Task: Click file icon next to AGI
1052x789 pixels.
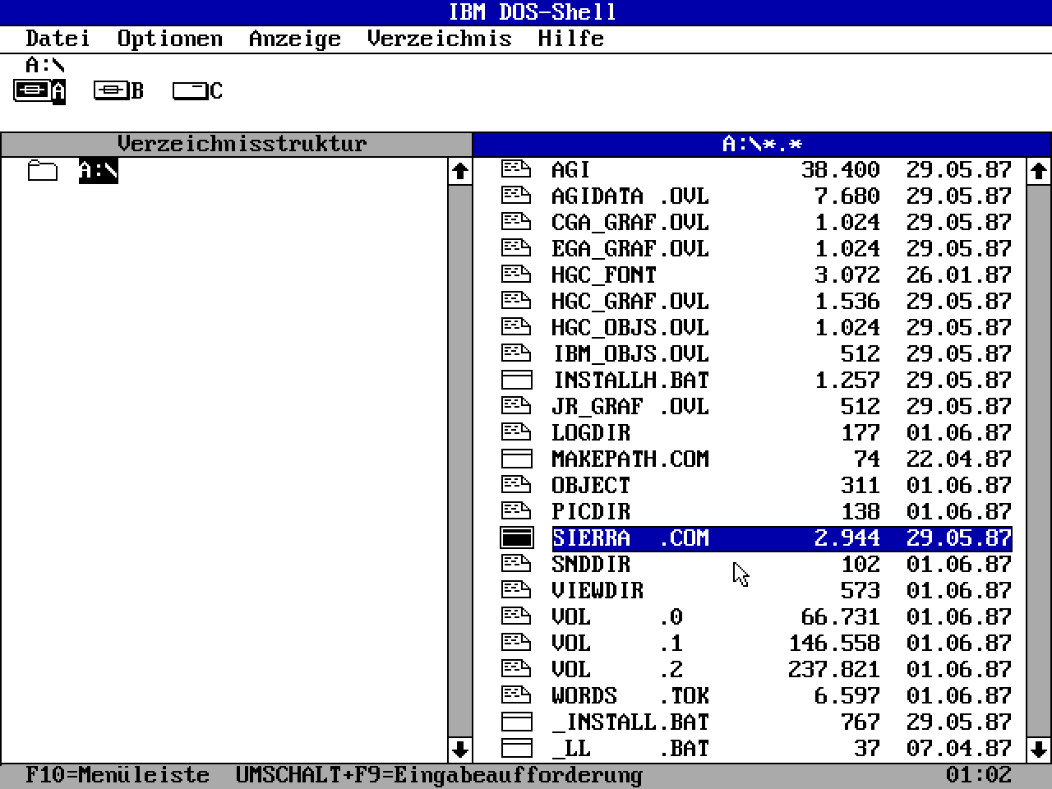Action: point(516,169)
